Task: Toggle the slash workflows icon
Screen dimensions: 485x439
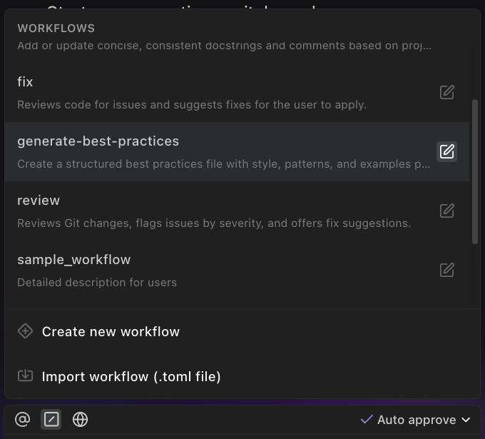Action: pos(51,420)
